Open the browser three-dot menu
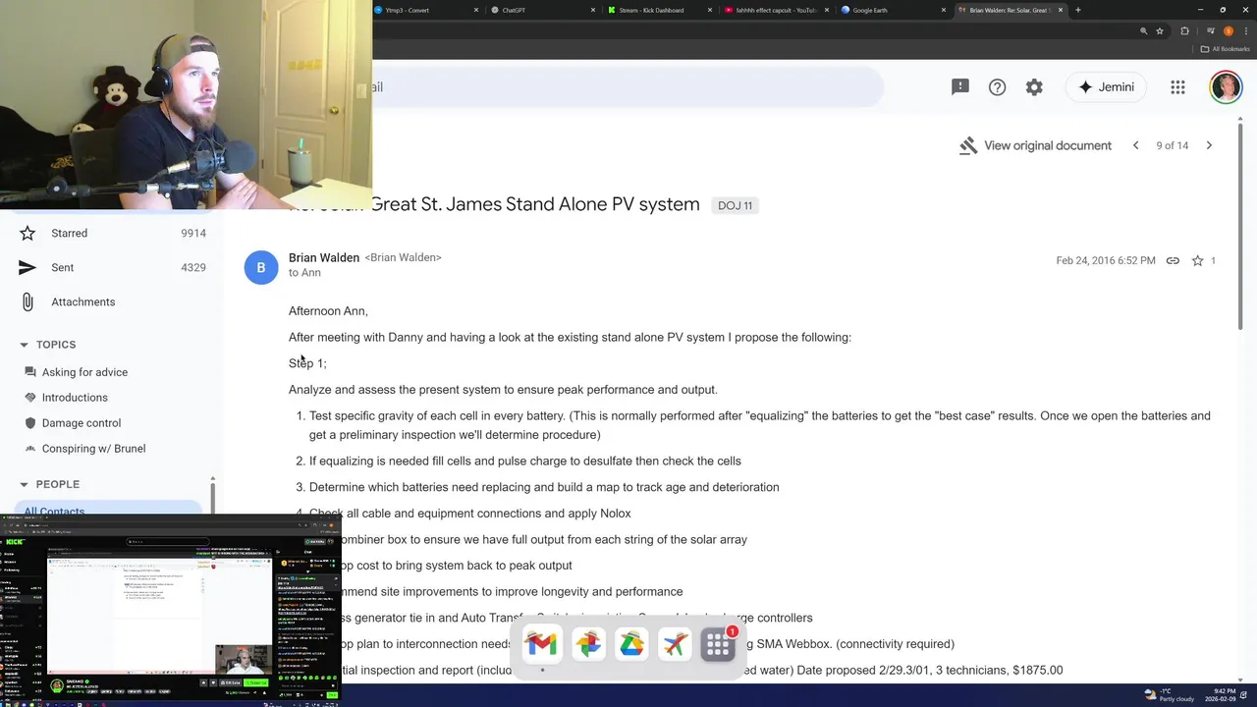The height and width of the screenshot is (707, 1257). pos(1245,31)
